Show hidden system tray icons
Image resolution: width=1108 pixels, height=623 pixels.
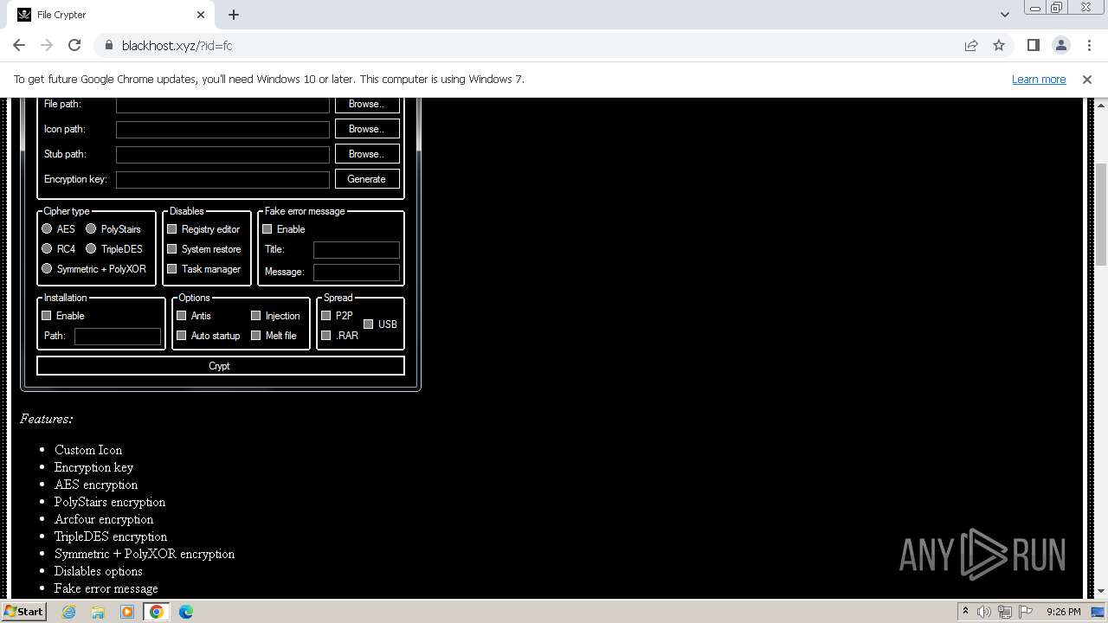click(x=965, y=611)
